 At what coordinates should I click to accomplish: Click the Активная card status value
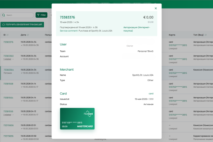pos(148,104)
